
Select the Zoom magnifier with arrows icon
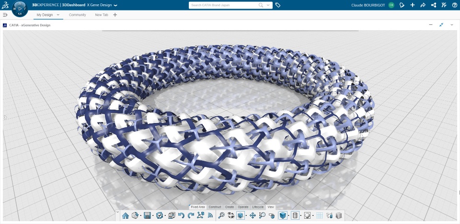coord(262,215)
